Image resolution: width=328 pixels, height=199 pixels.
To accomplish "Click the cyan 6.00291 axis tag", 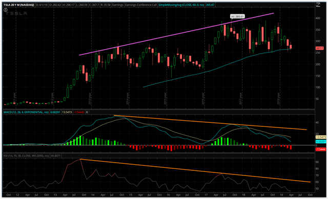I will click(321, 142).
